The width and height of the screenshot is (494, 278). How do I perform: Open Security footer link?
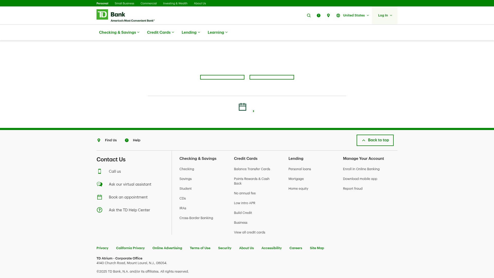225,248
